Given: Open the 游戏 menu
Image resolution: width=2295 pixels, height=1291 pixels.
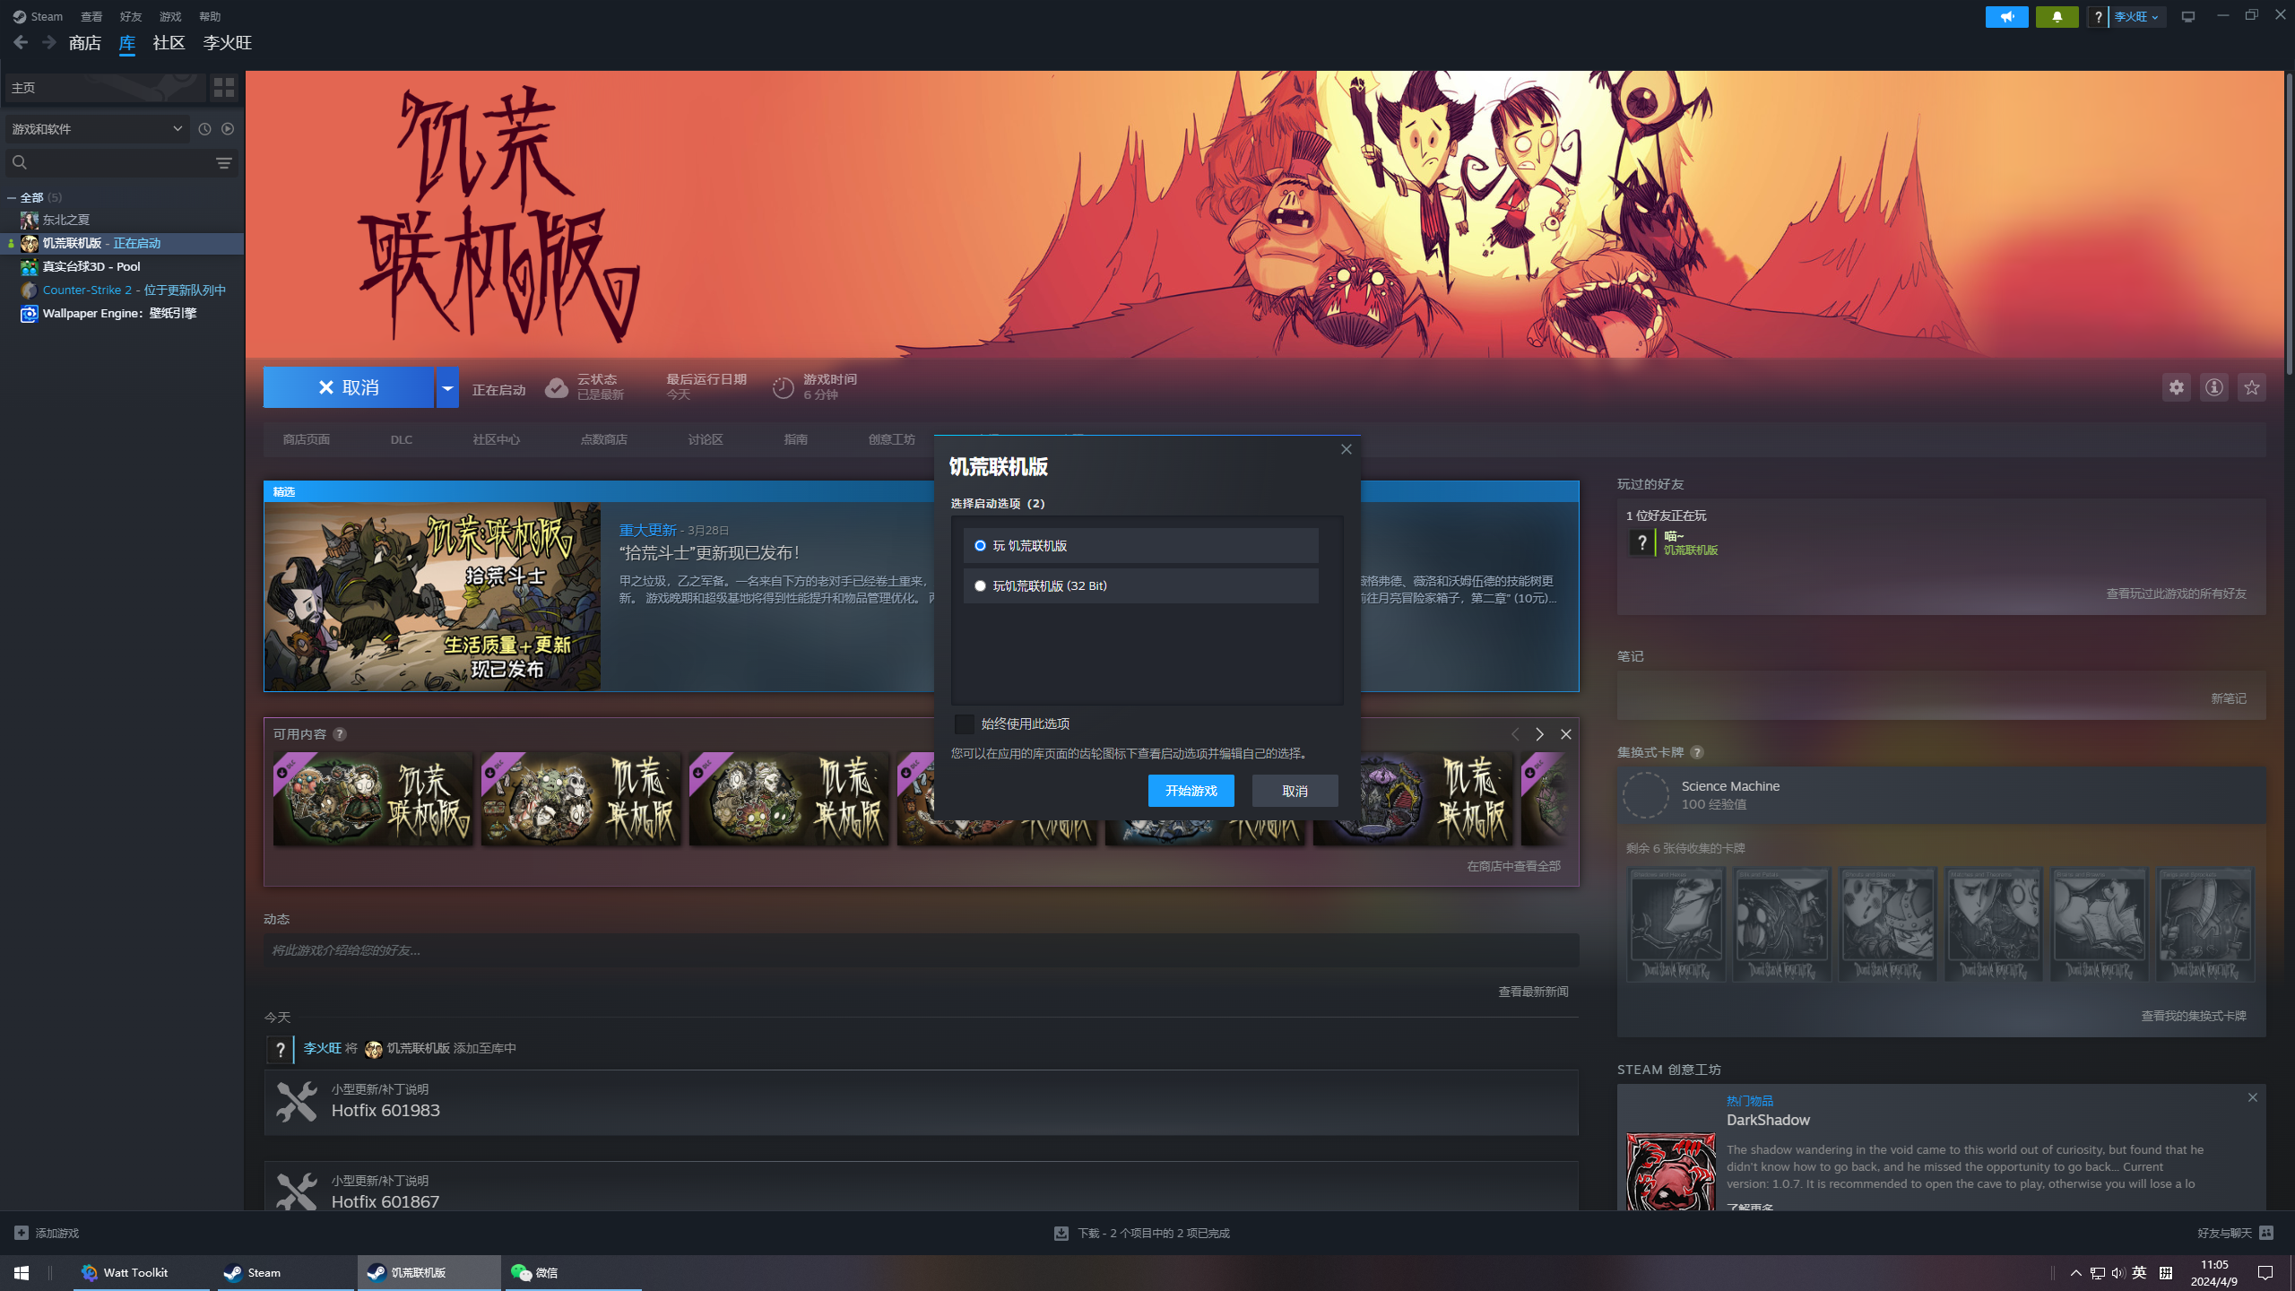Looking at the screenshot, I should pos(170,17).
